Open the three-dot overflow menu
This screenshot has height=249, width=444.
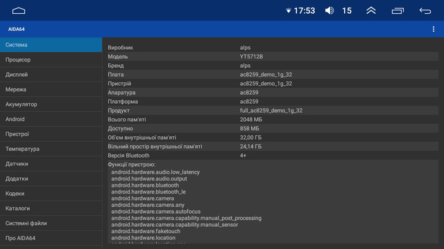433,29
